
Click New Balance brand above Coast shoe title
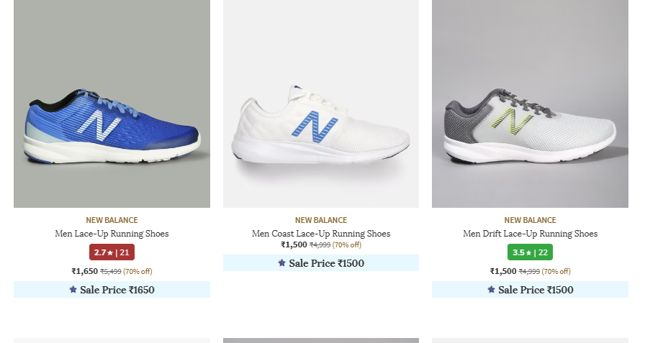coord(321,220)
